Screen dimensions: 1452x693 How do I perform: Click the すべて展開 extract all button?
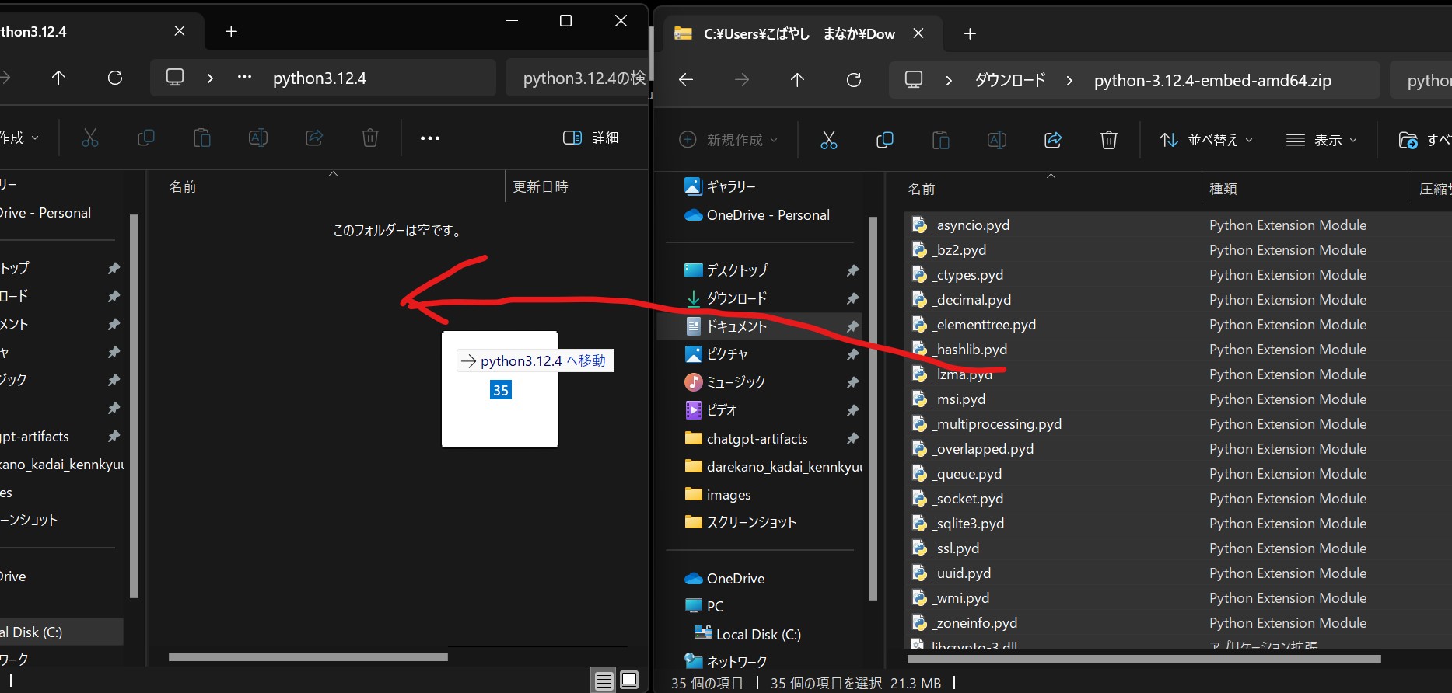tap(1425, 140)
